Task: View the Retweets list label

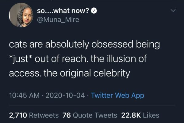Action: 45,115
